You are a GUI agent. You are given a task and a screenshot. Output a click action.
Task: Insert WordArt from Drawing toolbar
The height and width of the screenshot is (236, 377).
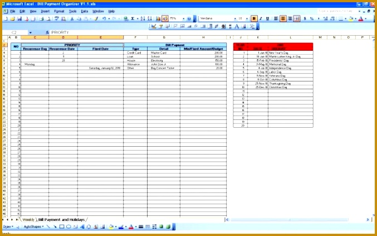(x=82, y=227)
